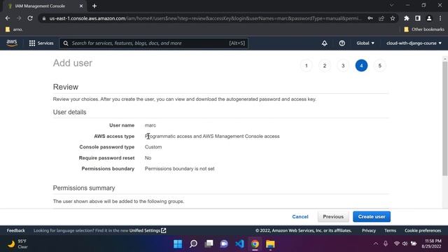
Task: Click the Previous button
Action: [x=333, y=216]
